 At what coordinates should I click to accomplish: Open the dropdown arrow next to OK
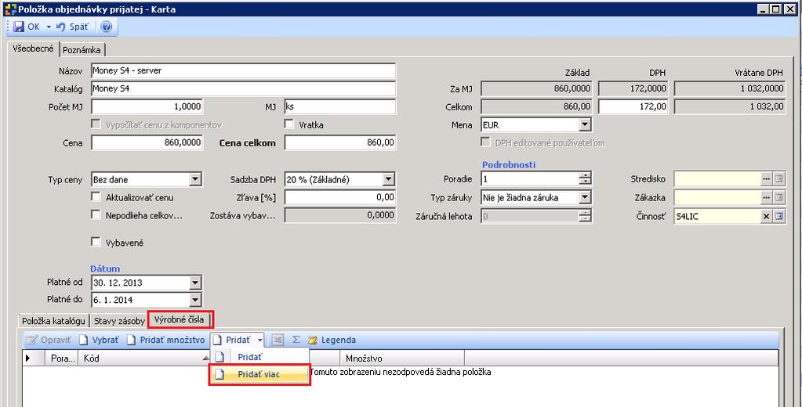click(49, 27)
